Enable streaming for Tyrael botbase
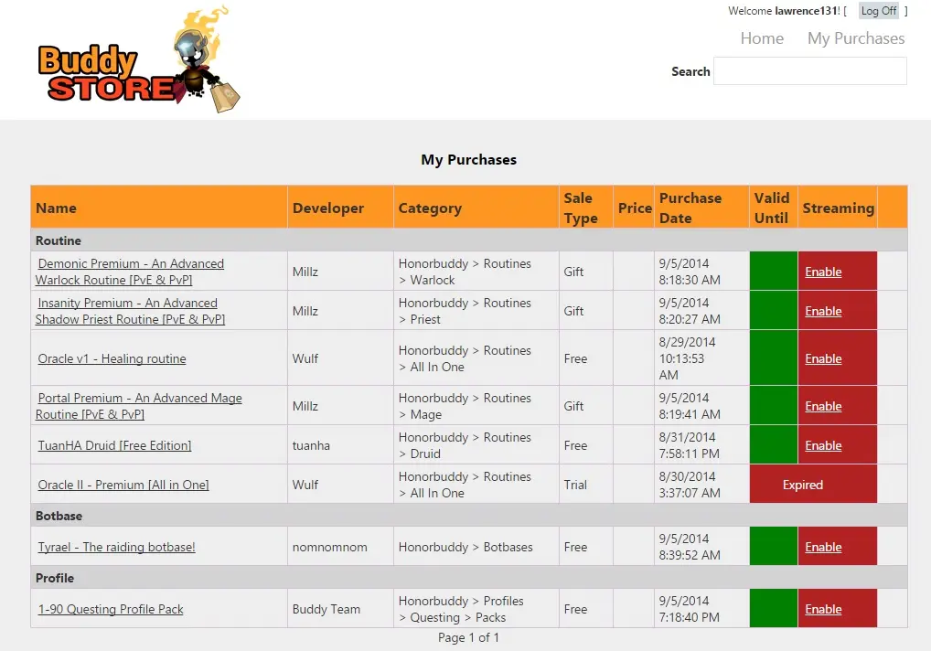This screenshot has height=651, width=931. coord(823,547)
